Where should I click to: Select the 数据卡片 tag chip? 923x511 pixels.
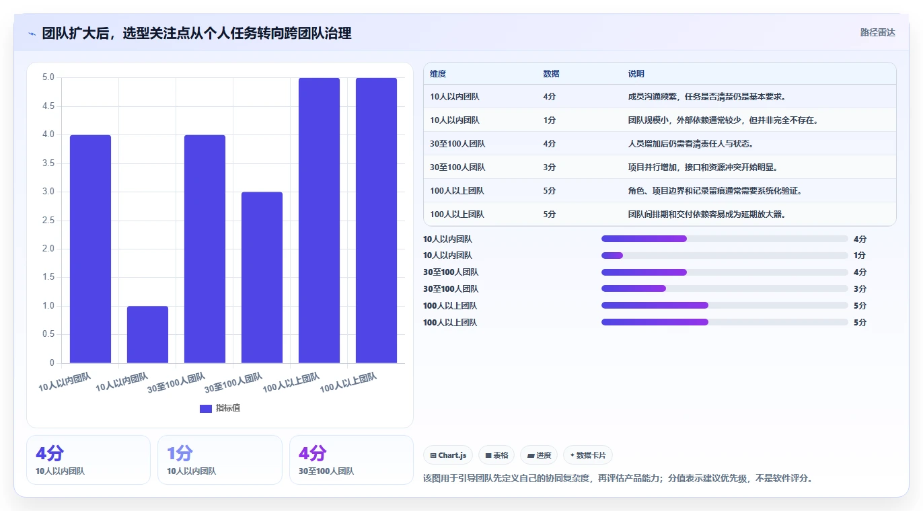[x=588, y=455]
